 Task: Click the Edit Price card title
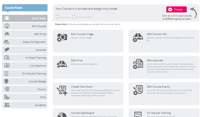click(77, 60)
